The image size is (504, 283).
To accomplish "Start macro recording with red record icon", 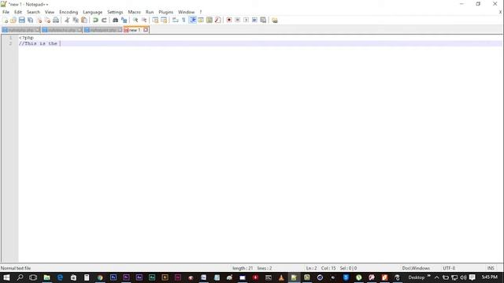I will coord(229,20).
